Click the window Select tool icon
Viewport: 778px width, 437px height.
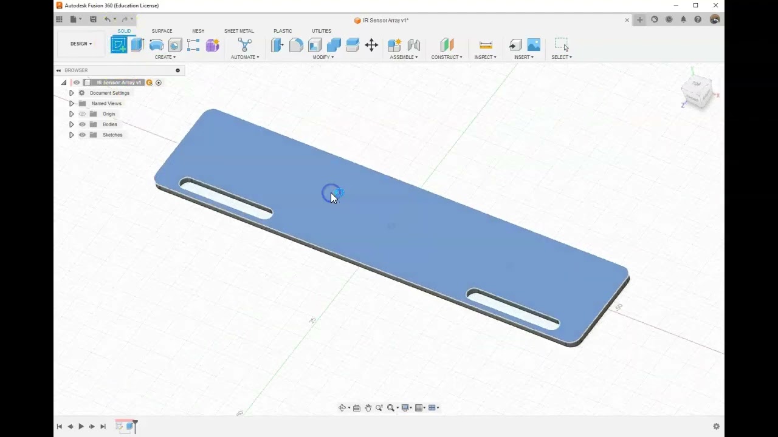coord(562,45)
